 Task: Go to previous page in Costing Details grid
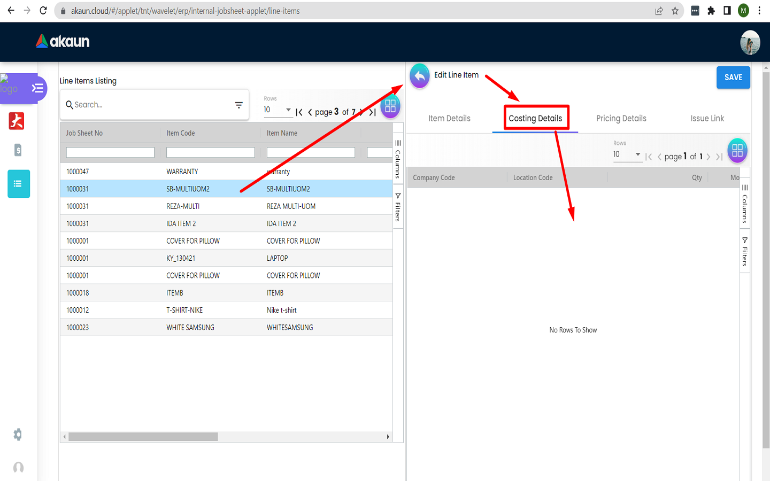(659, 157)
